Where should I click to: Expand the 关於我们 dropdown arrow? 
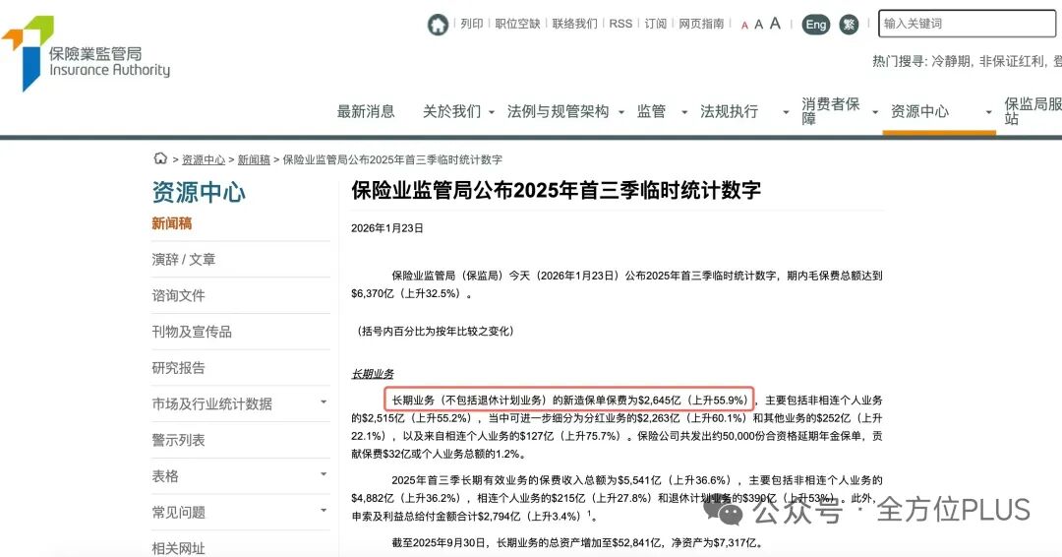(x=492, y=112)
